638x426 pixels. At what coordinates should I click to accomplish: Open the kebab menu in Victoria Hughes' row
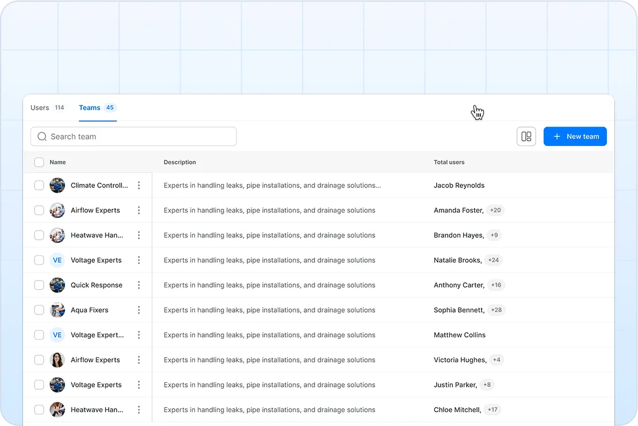pyautogui.click(x=139, y=360)
